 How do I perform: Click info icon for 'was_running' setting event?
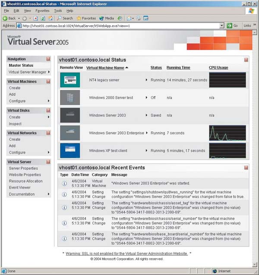tap(64, 195)
